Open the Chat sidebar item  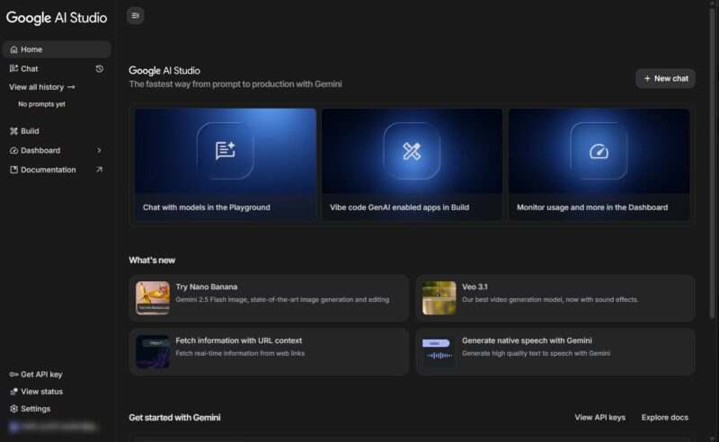(29, 68)
